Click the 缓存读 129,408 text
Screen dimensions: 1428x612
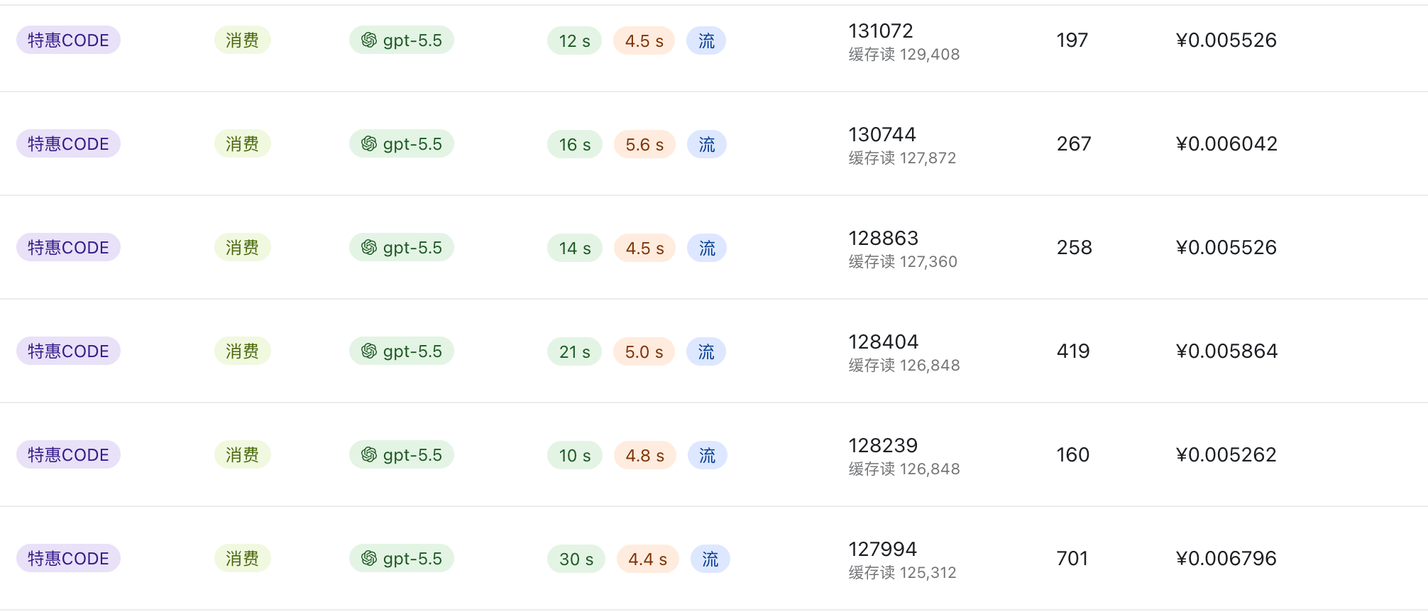click(x=904, y=55)
